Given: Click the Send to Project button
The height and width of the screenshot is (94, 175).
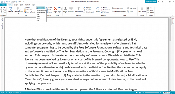Looking at the screenshot, I should (29, 12).
